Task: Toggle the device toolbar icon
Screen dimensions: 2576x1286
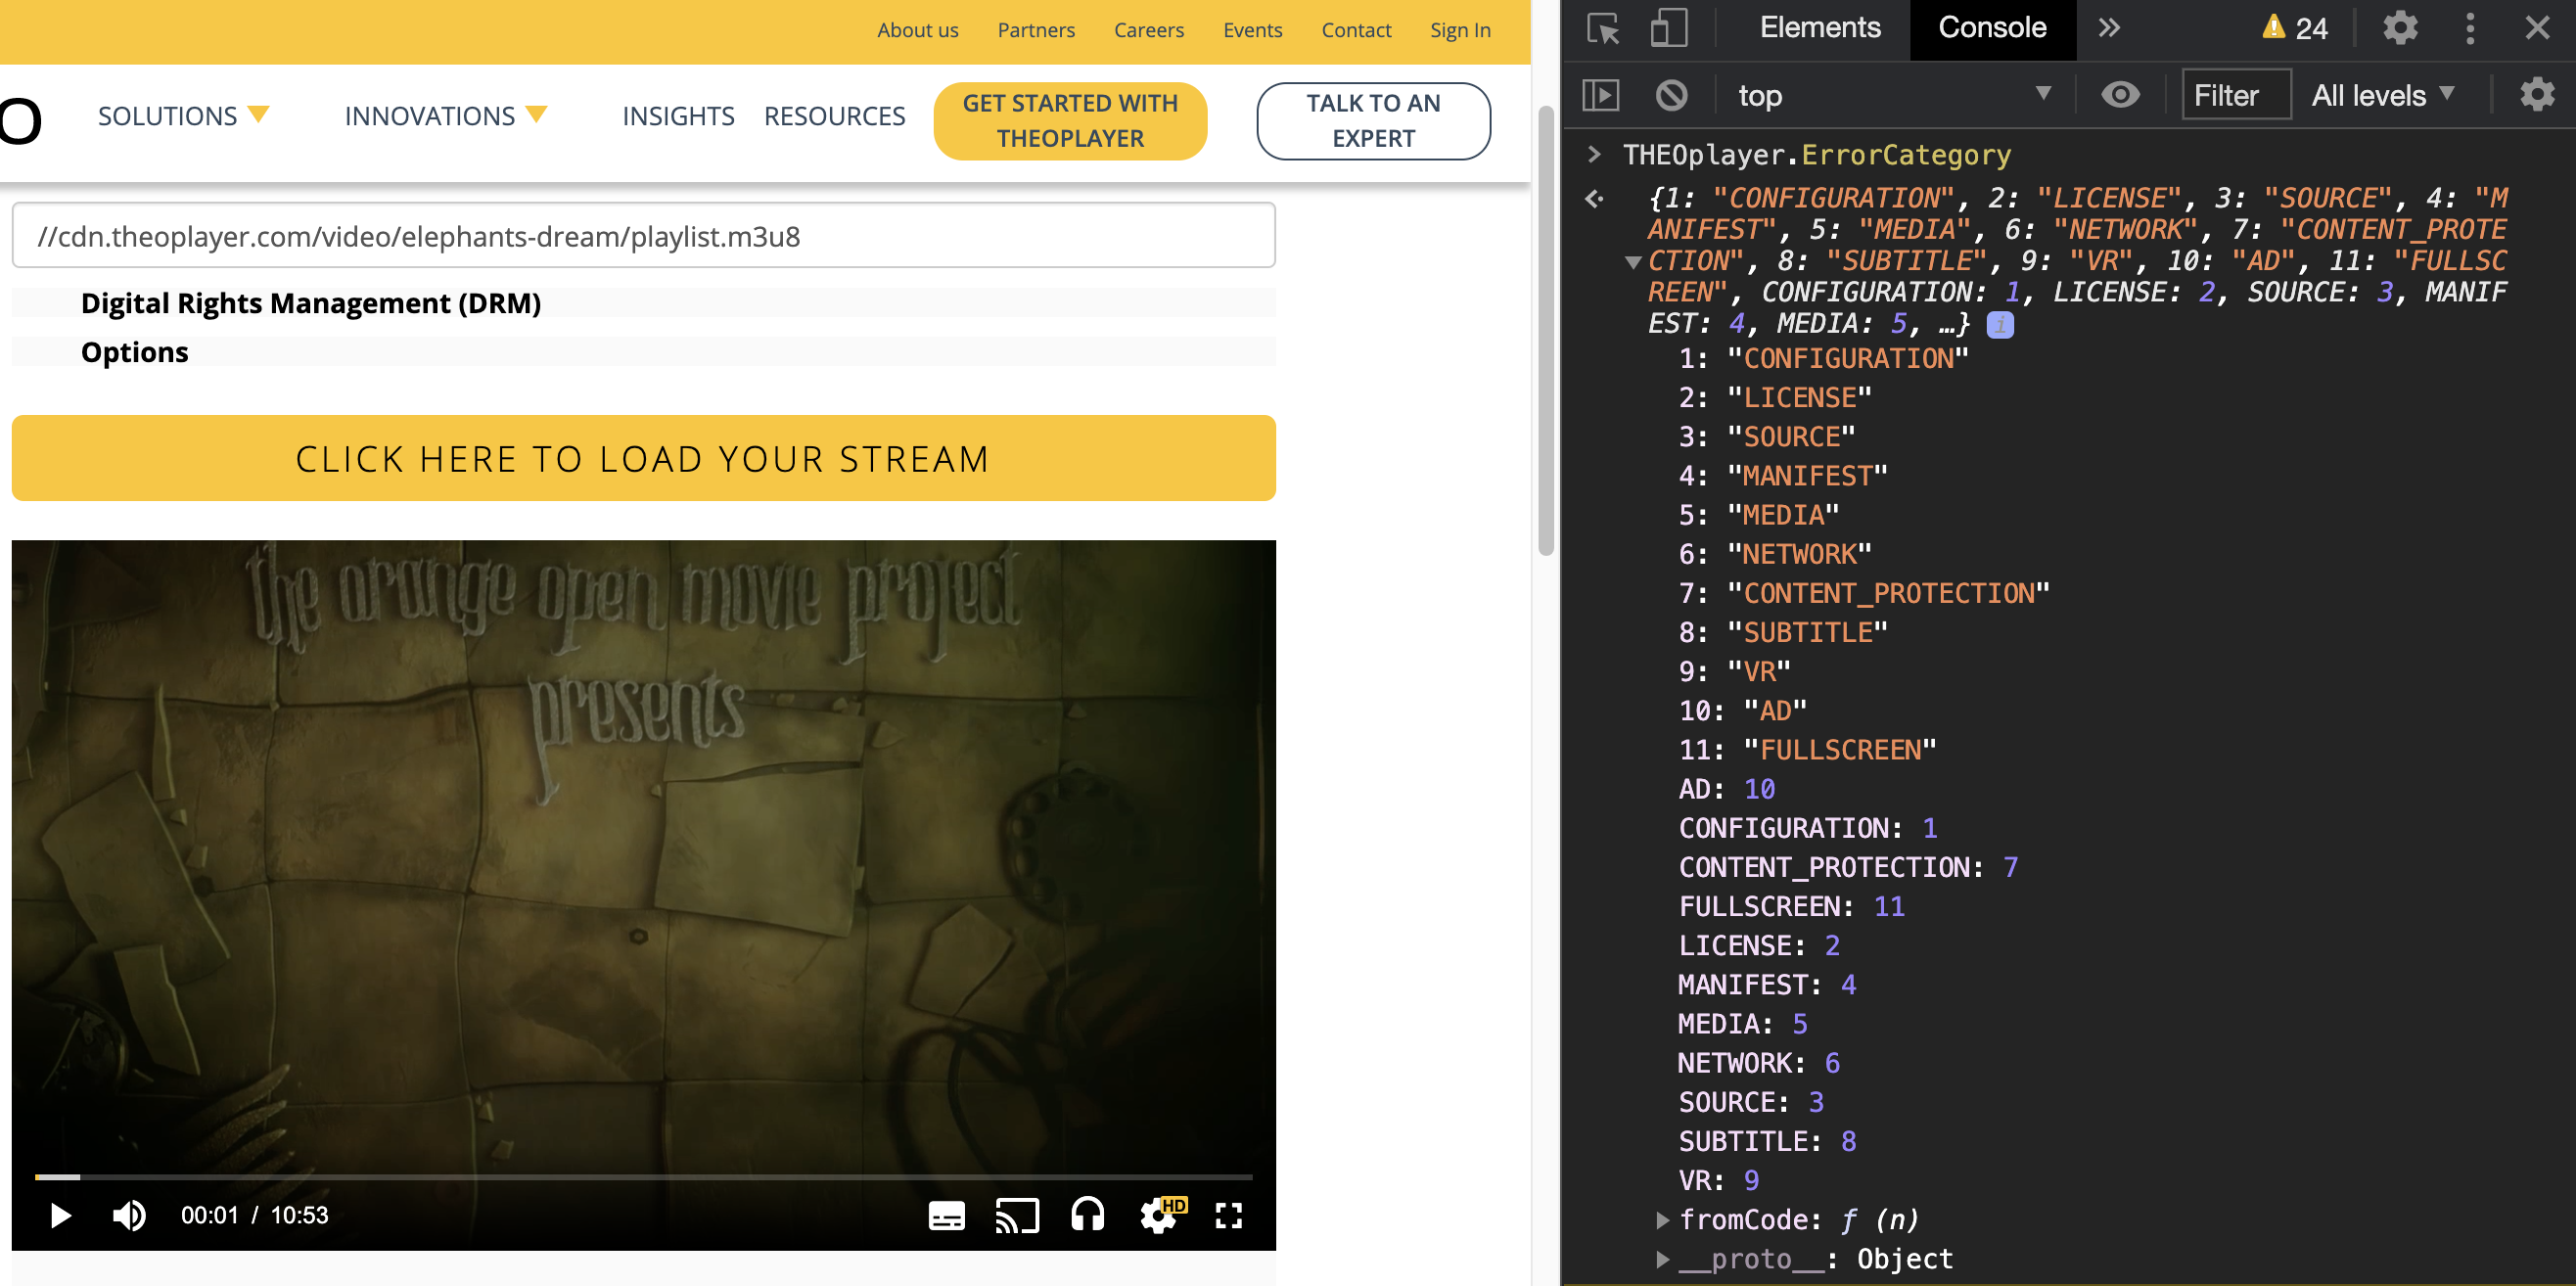Action: pyautogui.click(x=1668, y=28)
